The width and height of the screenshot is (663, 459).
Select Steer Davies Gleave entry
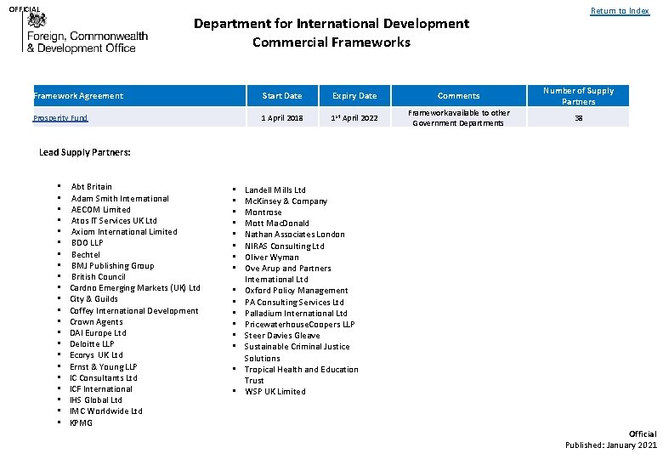(281, 335)
